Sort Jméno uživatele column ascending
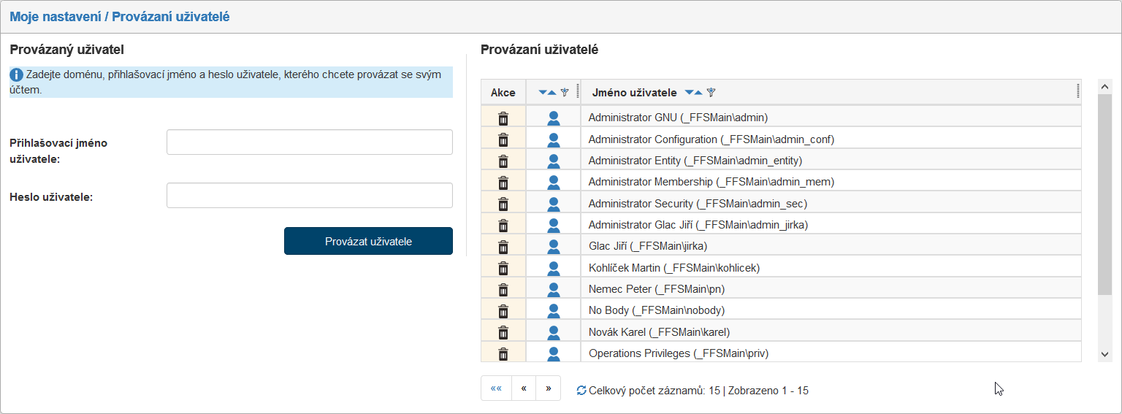Viewport: 1122px width, 414px height. click(698, 93)
